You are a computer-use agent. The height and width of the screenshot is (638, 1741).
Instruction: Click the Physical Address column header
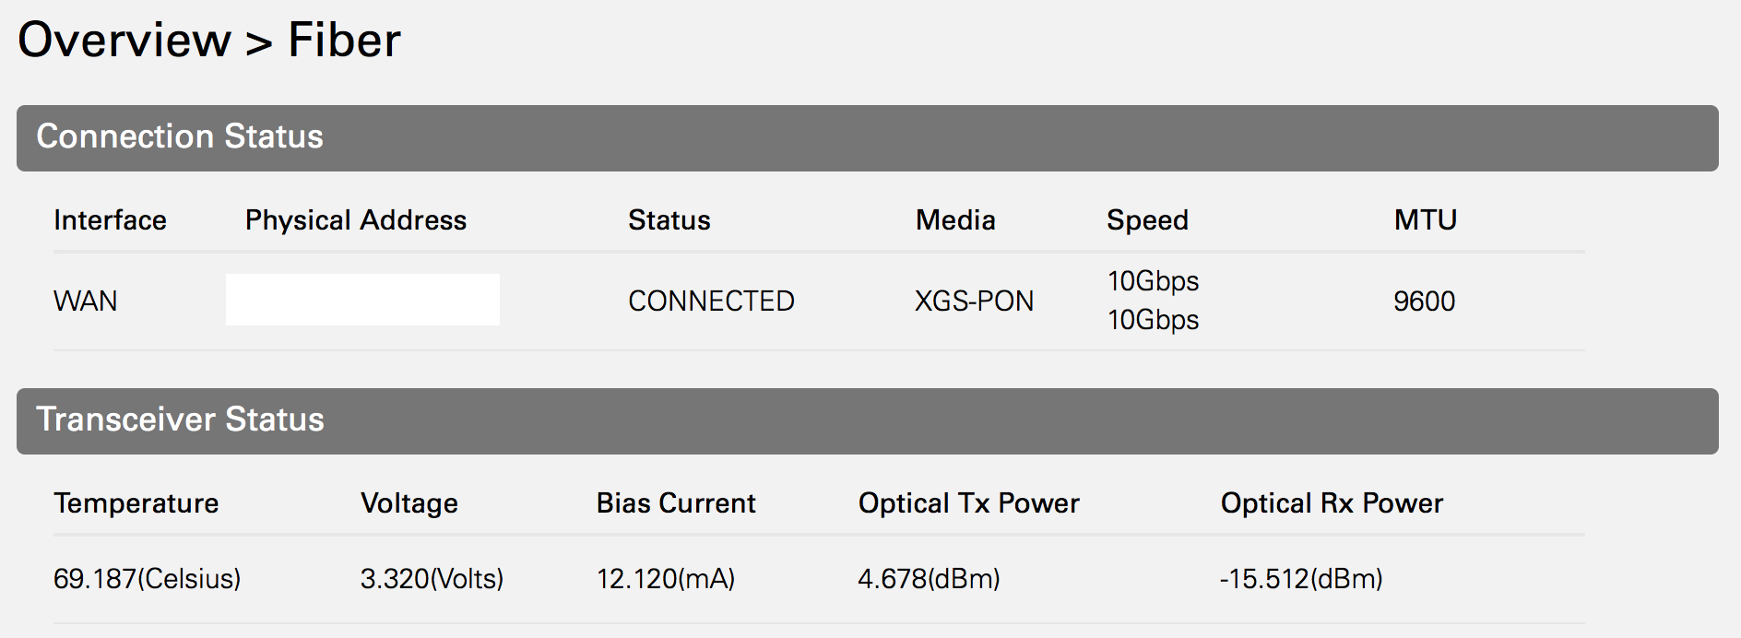(x=356, y=220)
